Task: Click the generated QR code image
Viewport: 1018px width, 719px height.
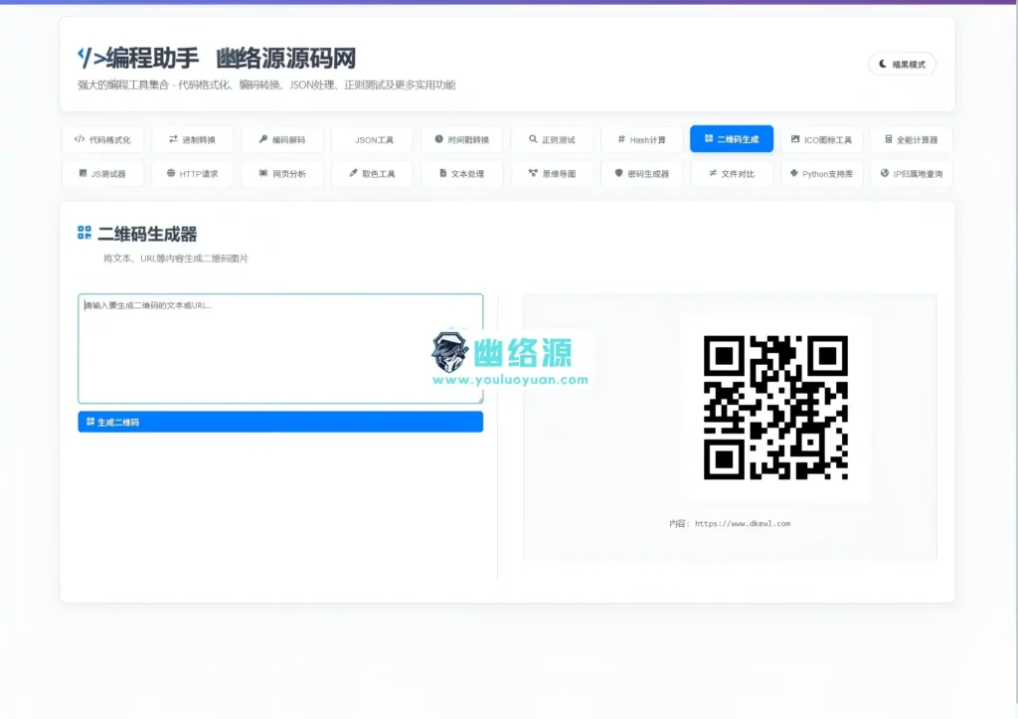Action: pos(775,408)
